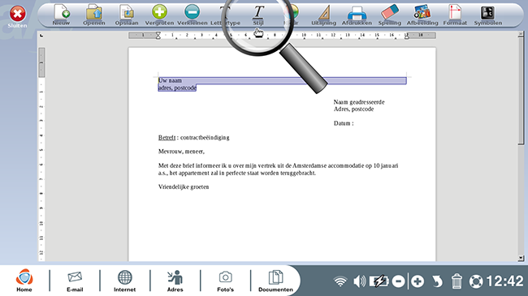The width and height of the screenshot is (528, 296).
Task: Open the Foto's app
Action: 225,281
